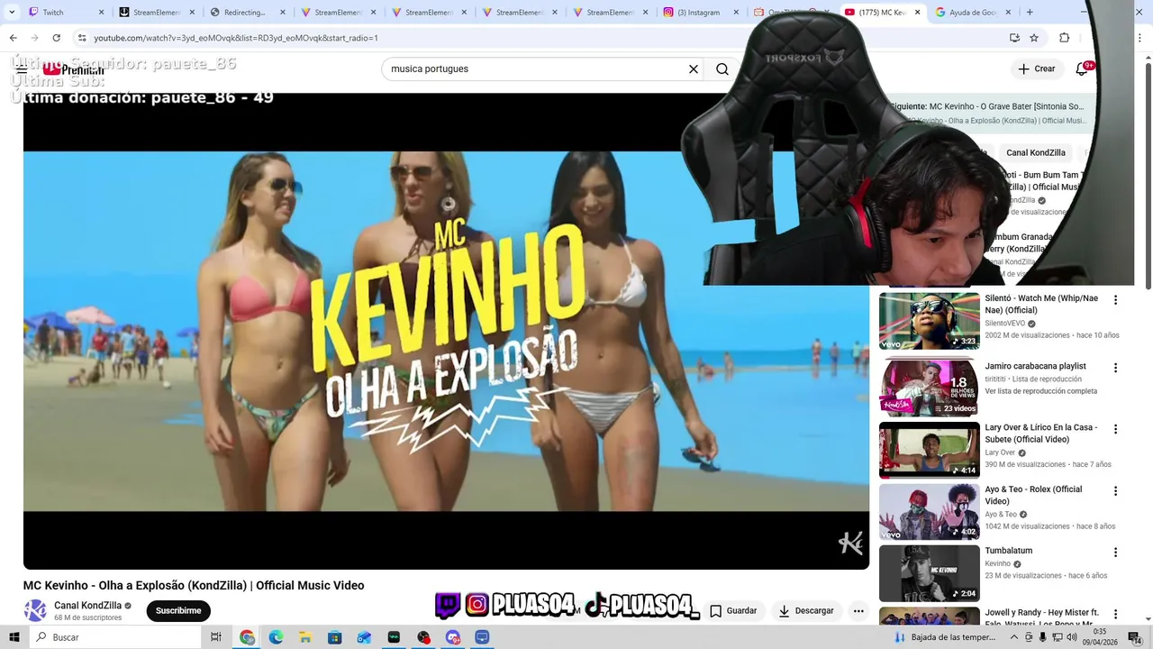Viewport: 1153px width, 649px height.
Task: Open the tab search dropdown arrow
Action: [12, 12]
